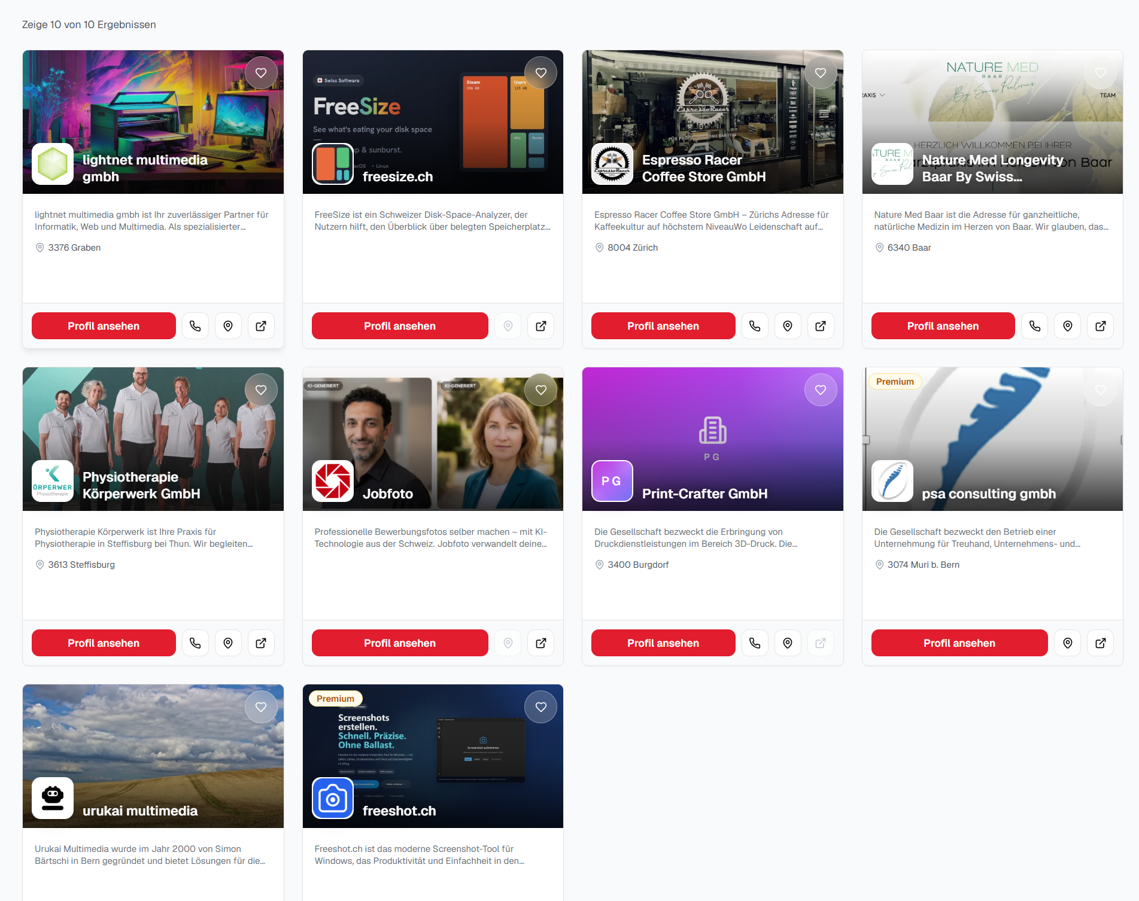The image size is (1139, 901).
Task: Show lightnet multimedia on map
Action: tap(228, 326)
